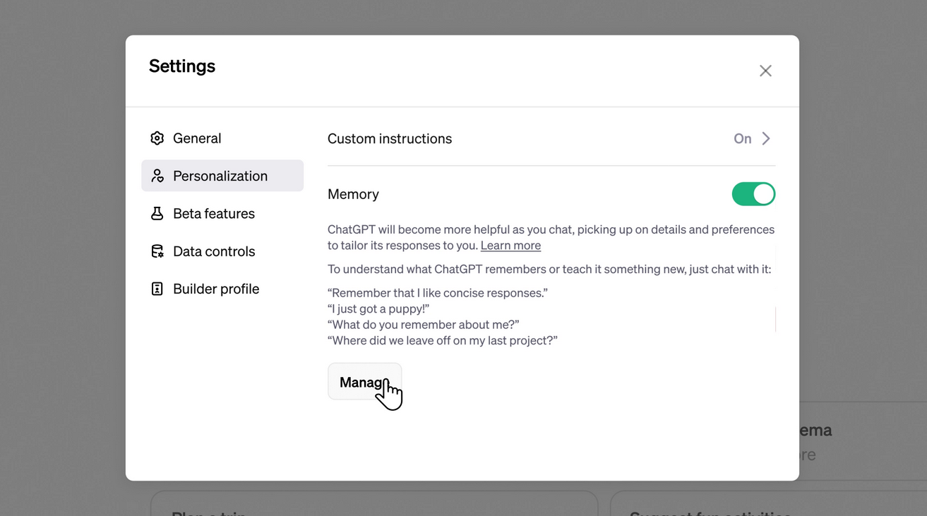Click the Beta features flask icon
The image size is (927, 516).
tap(157, 213)
